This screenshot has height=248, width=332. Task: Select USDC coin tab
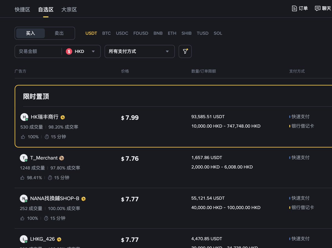(x=122, y=33)
